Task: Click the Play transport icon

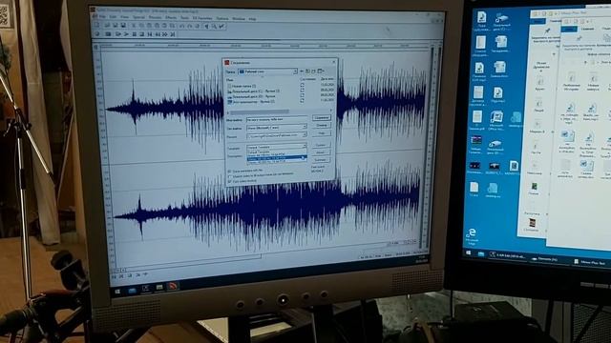Action: coord(126,34)
